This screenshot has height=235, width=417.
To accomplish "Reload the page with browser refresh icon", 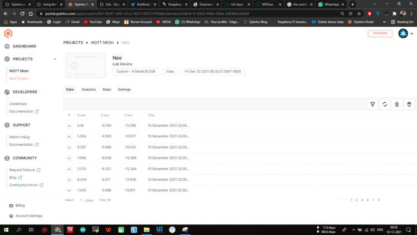I will 22,13.
